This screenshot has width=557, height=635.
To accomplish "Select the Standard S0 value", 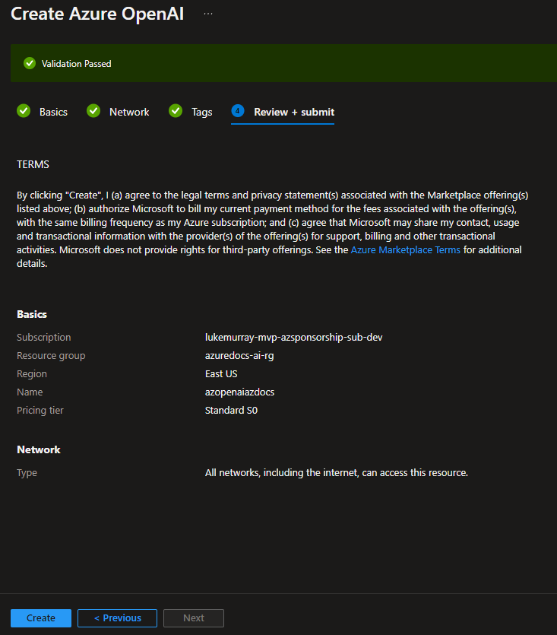I will pyautogui.click(x=231, y=410).
